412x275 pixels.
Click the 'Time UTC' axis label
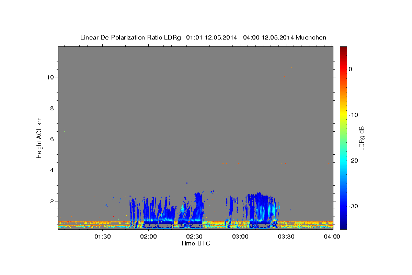pos(195,243)
